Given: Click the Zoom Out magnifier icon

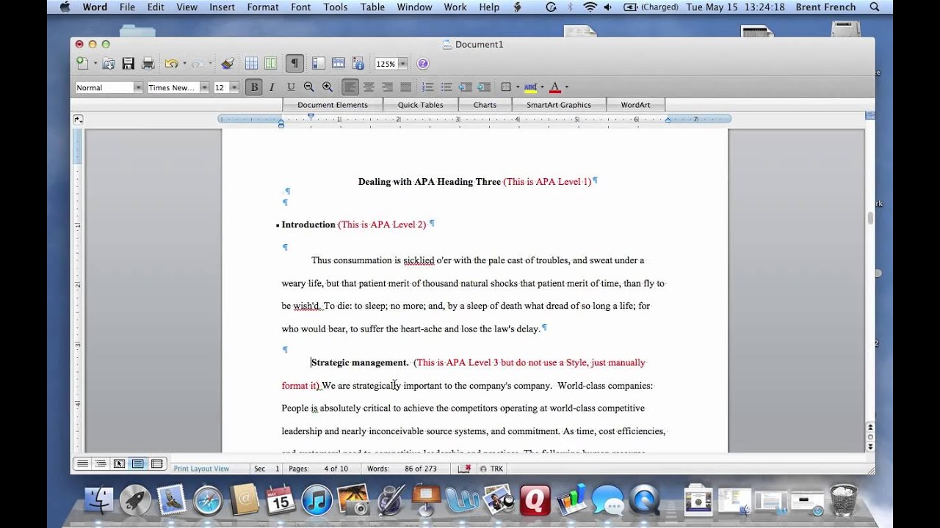Looking at the screenshot, I should pyautogui.click(x=309, y=87).
